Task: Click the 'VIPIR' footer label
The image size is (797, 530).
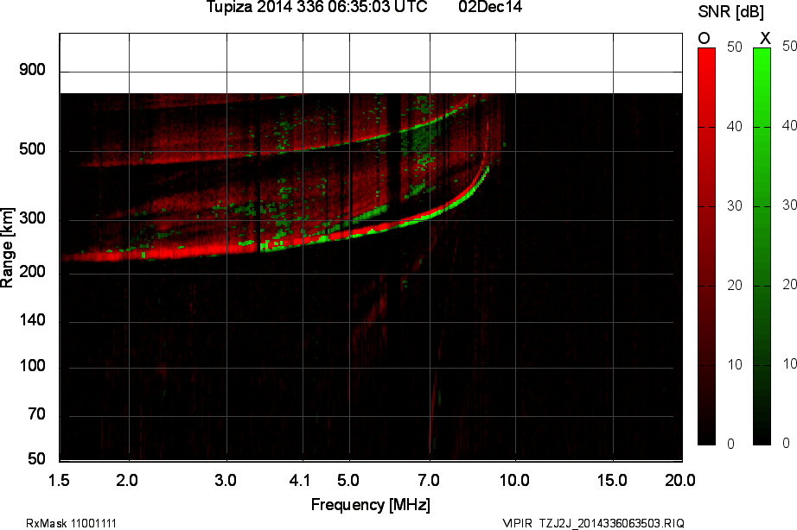Action: click(x=517, y=523)
